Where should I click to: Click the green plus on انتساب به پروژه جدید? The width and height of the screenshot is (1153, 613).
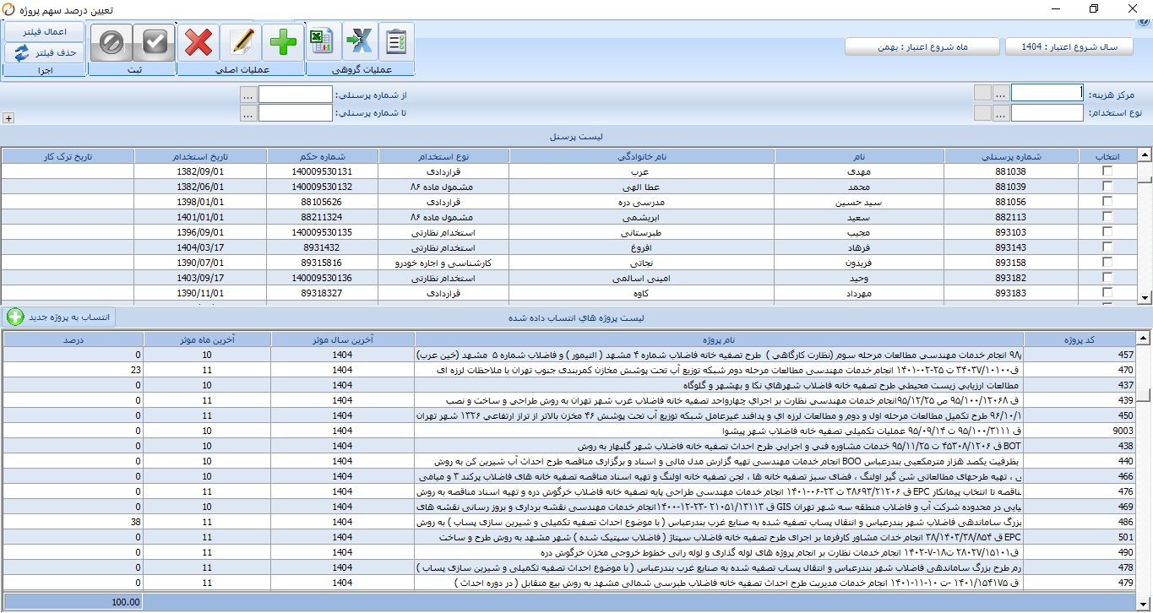coord(16,317)
